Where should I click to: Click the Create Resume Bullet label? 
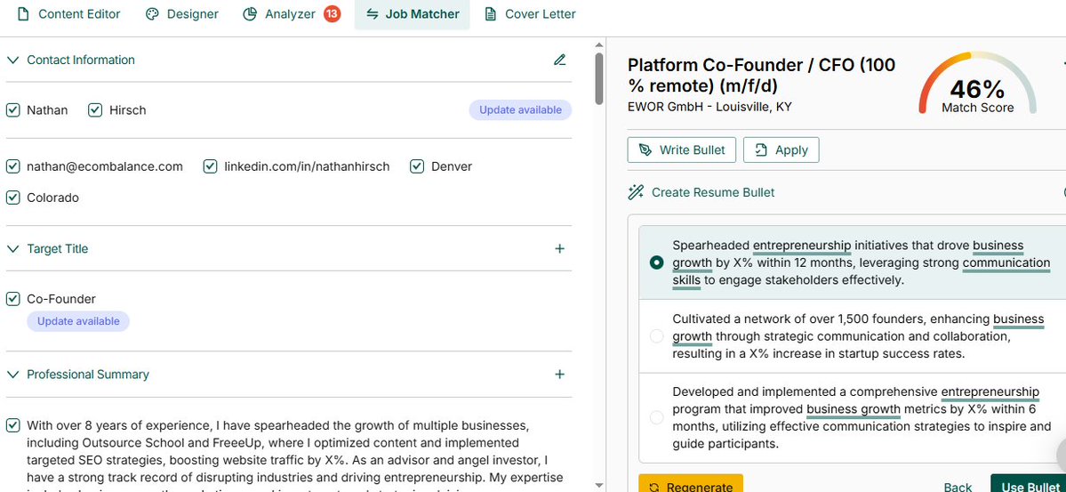click(713, 192)
